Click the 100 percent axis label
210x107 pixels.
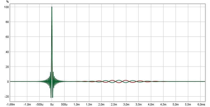(6, 7)
